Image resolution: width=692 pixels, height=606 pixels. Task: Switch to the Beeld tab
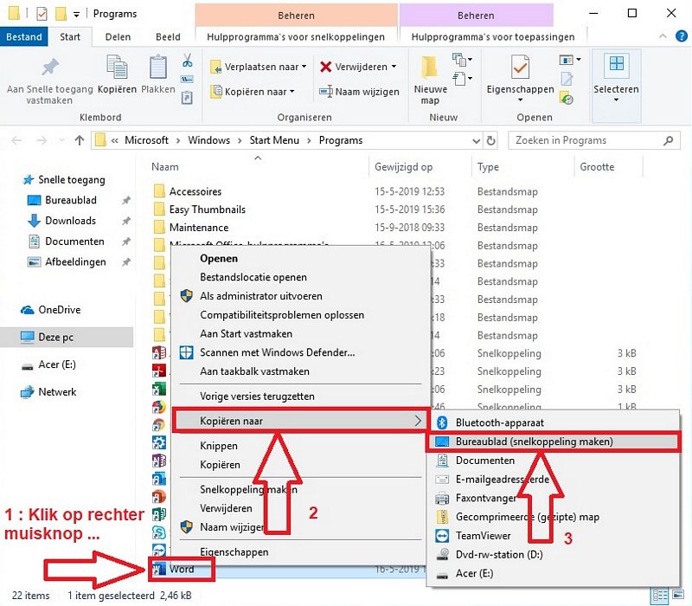pyautogui.click(x=168, y=36)
